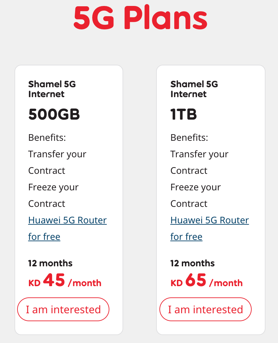Click the "5G Plans" page heading
This screenshot has width=278, height=343.
(x=140, y=18)
